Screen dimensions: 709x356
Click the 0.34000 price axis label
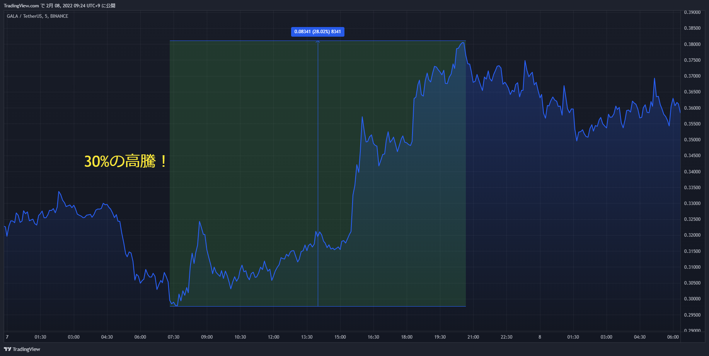[x=692, y=172]
